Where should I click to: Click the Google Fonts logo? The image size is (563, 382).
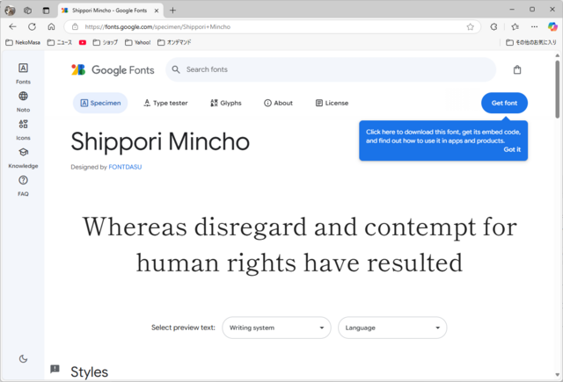click(x=113, y=70)
